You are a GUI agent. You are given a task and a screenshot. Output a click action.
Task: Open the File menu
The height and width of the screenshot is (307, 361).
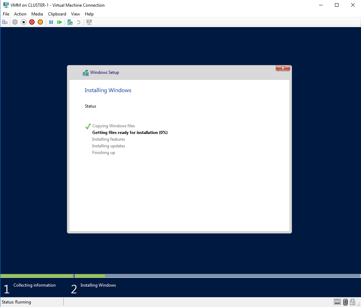coord(6,14)
